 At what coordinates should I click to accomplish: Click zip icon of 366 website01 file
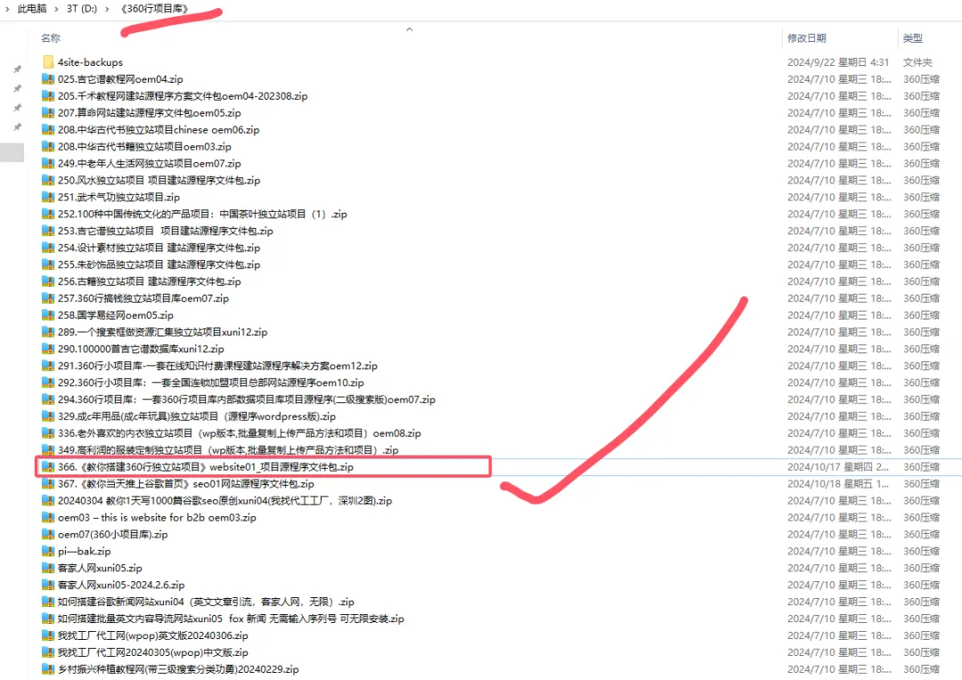pos(48,466)
